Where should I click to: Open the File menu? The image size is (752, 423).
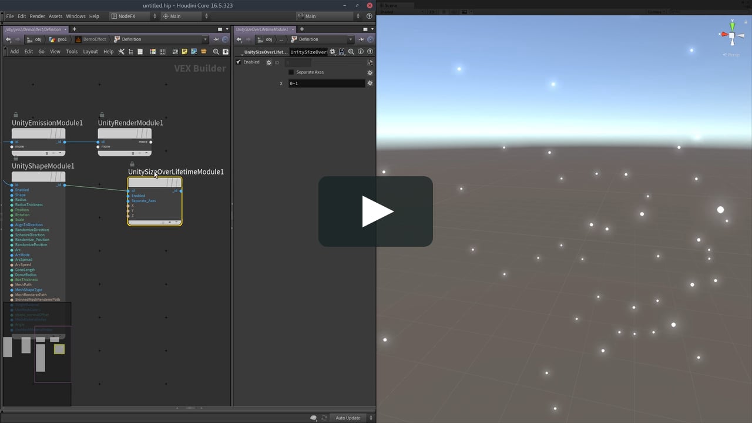tap(9, 16)
